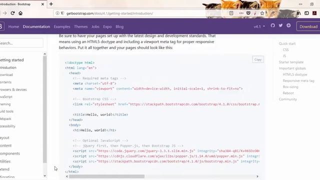Viewport: 320px width, 180px height.
Task: Click the red pen icon in address bar
Action: coord(255,13)
